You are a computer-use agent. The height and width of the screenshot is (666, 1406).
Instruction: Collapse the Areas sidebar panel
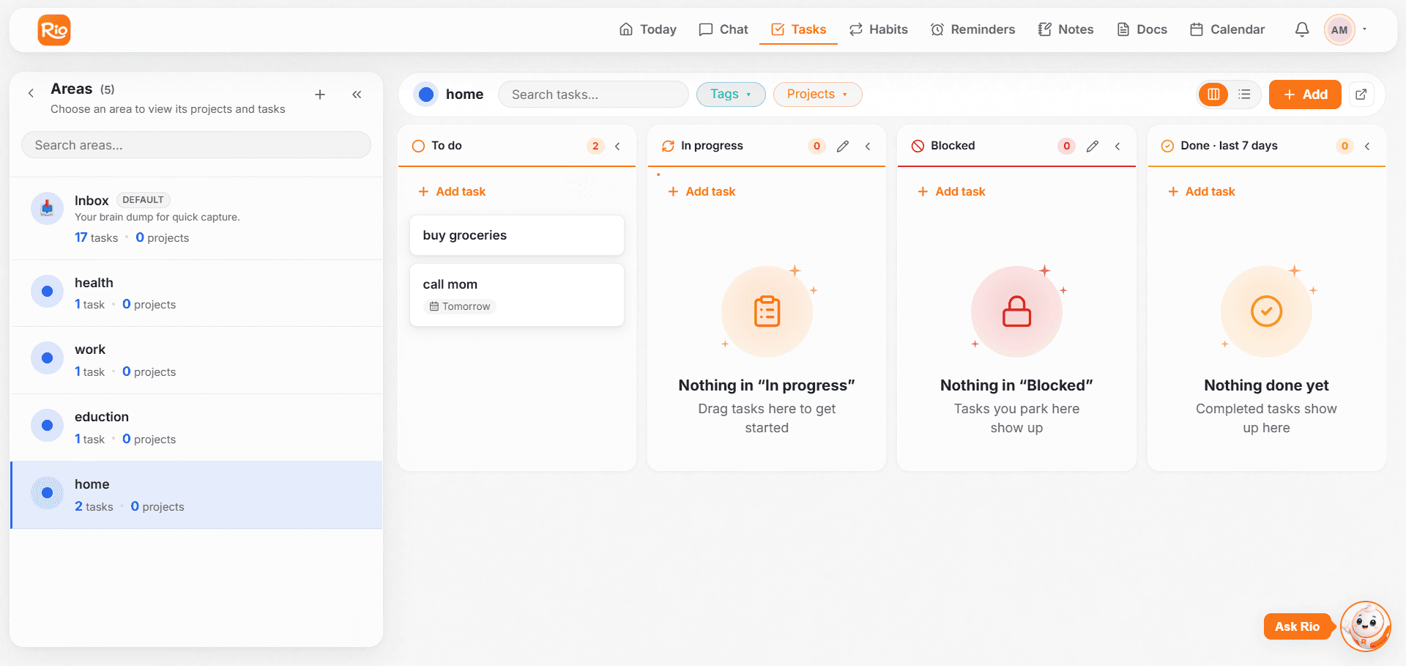coord(357,95)
